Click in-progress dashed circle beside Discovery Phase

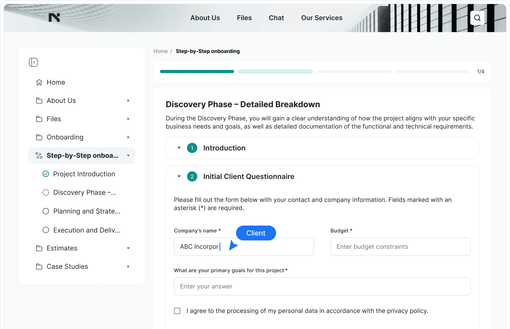(46, 193)
